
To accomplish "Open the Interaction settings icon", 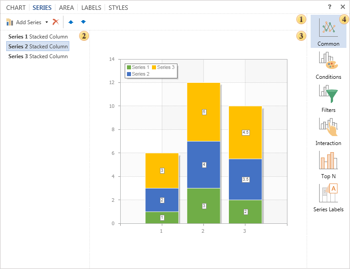I will [x=328, y=128].
